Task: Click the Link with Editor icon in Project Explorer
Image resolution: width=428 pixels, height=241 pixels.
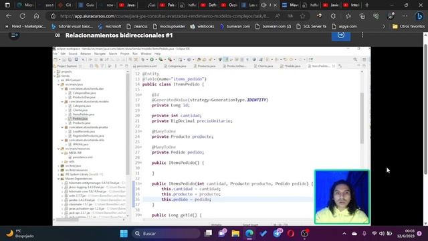Action: point(96,66)
